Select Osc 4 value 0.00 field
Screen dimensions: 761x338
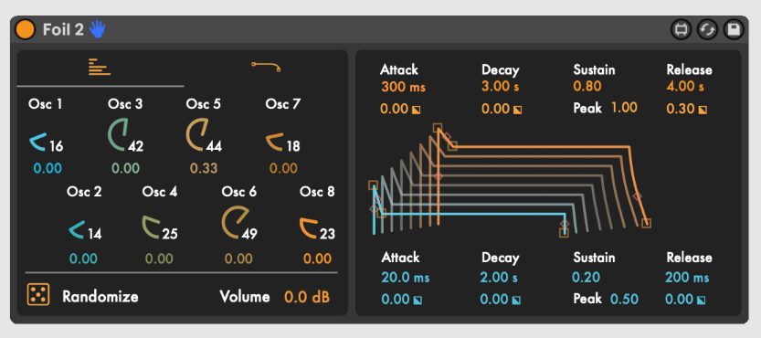pyautogui.click(x=159, y=259)
